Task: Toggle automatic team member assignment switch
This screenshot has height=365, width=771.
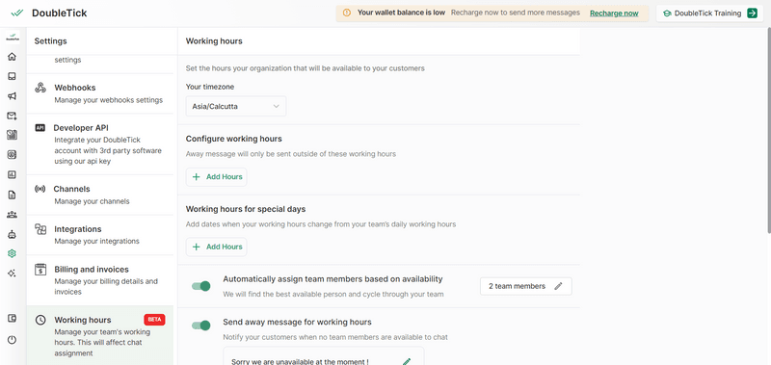Action: tap(201, 286)
